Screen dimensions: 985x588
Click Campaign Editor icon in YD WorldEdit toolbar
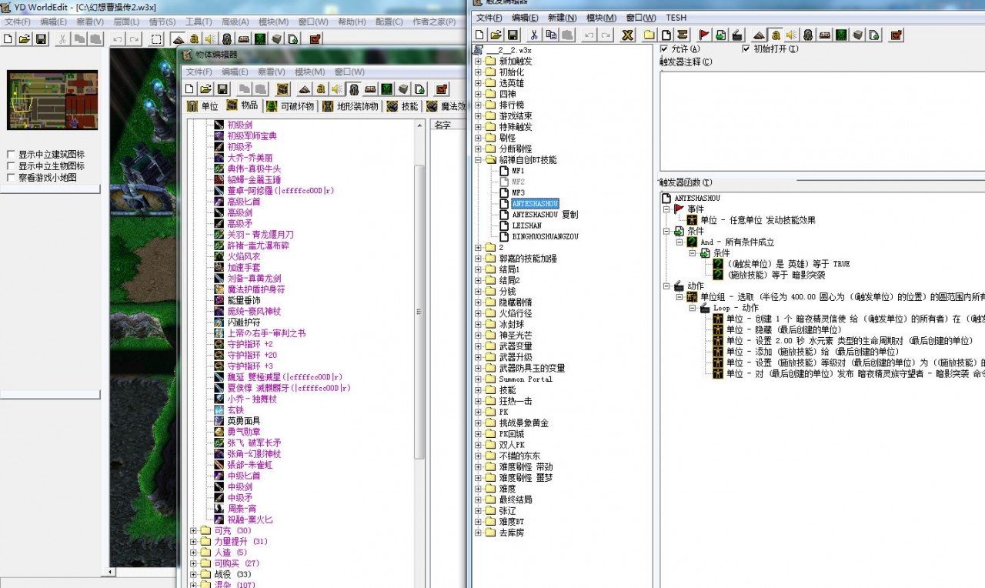click(x=243, y=38)
